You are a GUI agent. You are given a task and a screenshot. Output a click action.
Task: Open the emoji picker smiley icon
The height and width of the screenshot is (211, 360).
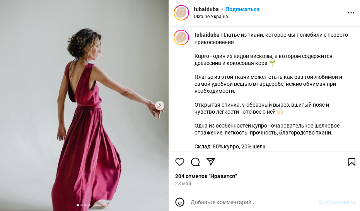(x=179, y=202)
